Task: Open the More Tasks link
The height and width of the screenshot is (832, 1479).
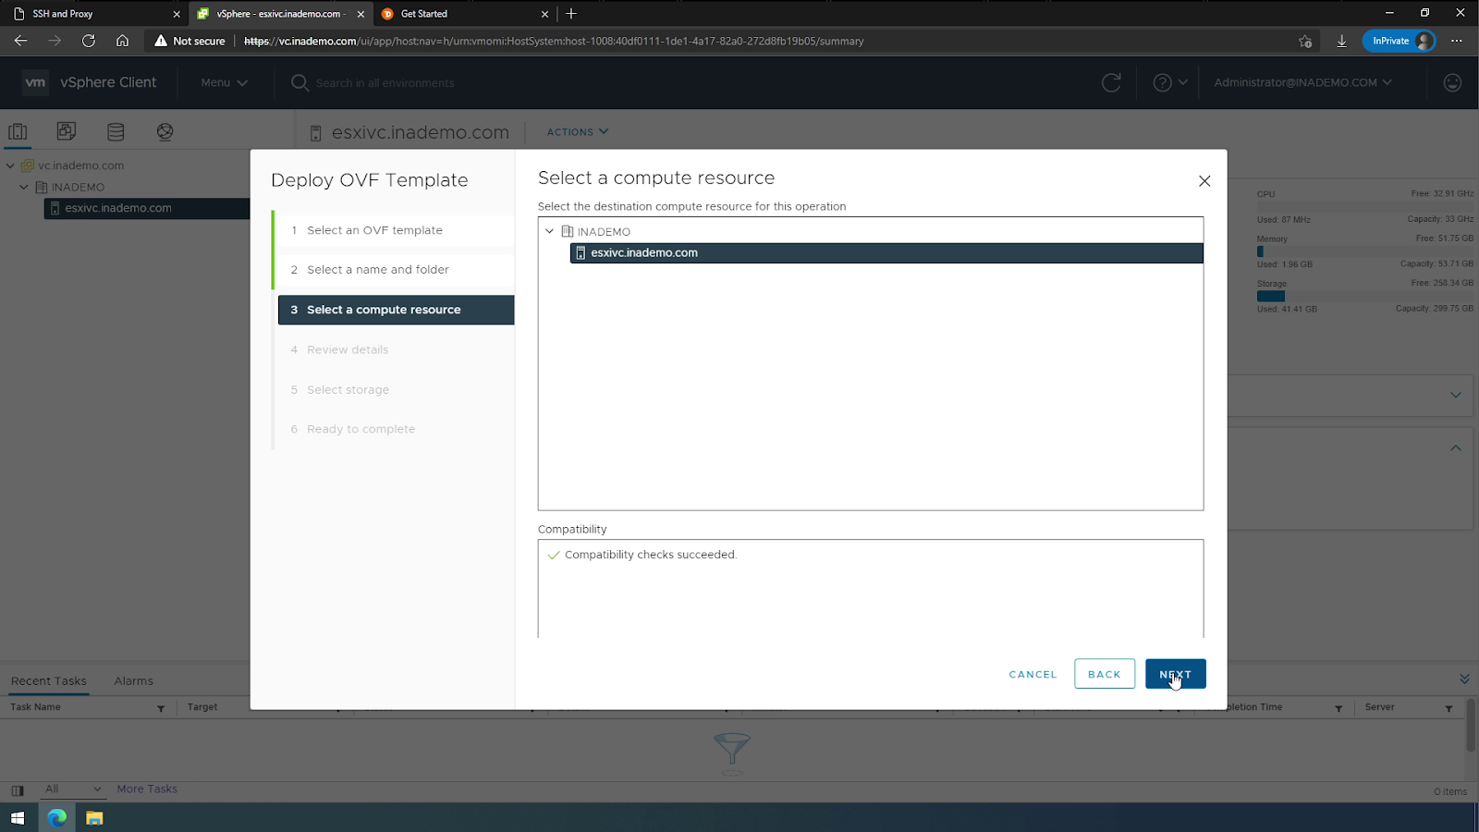Action: click(x=147, y=789)
